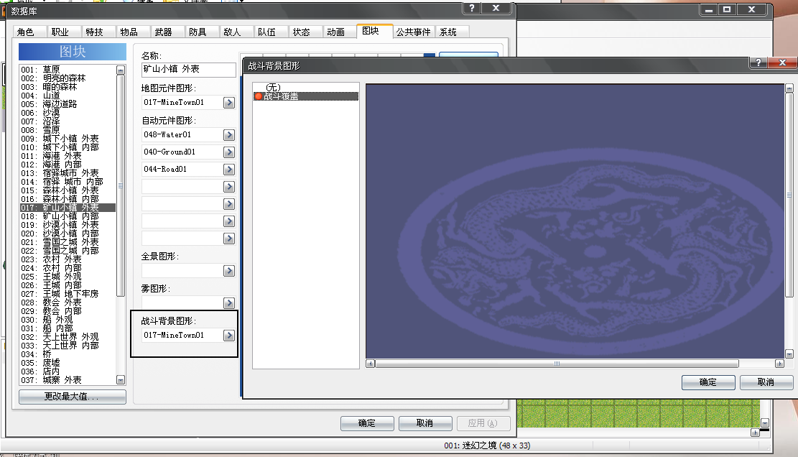Click the battleback preview scroll-right arrow

tap(779, 364)
